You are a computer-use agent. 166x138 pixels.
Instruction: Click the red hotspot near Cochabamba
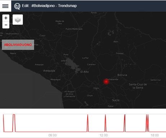106,82
